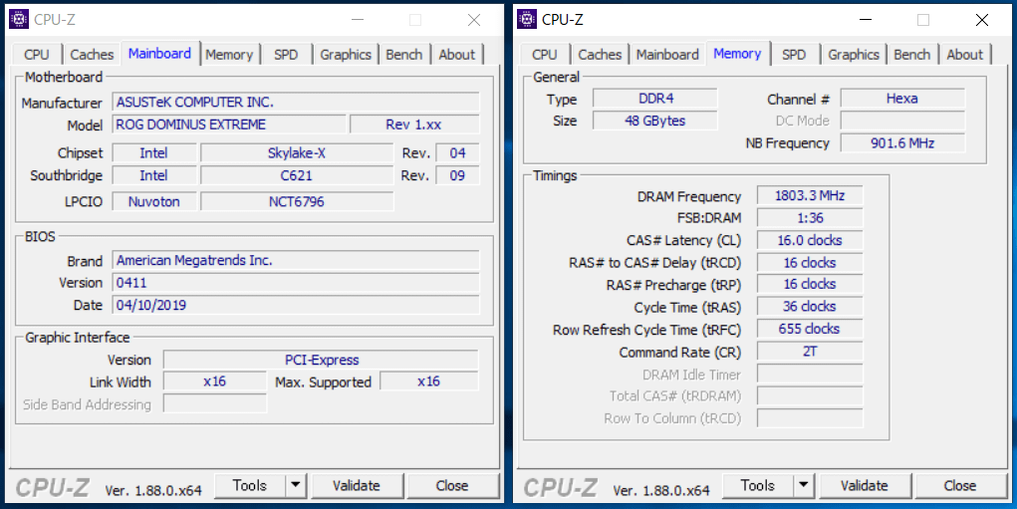
Task: Click Validate button in Mainboard window
Action: point(356,486)
